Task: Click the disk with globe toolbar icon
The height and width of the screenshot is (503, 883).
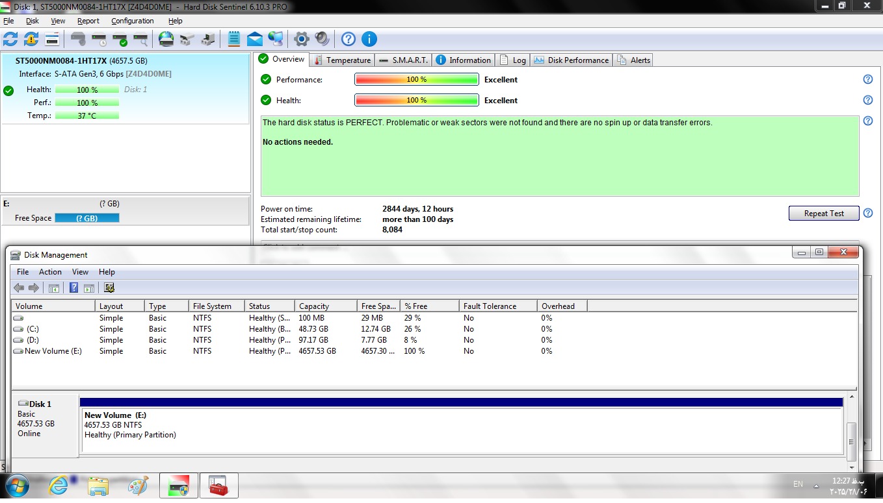Action: [x=166, y=39]
